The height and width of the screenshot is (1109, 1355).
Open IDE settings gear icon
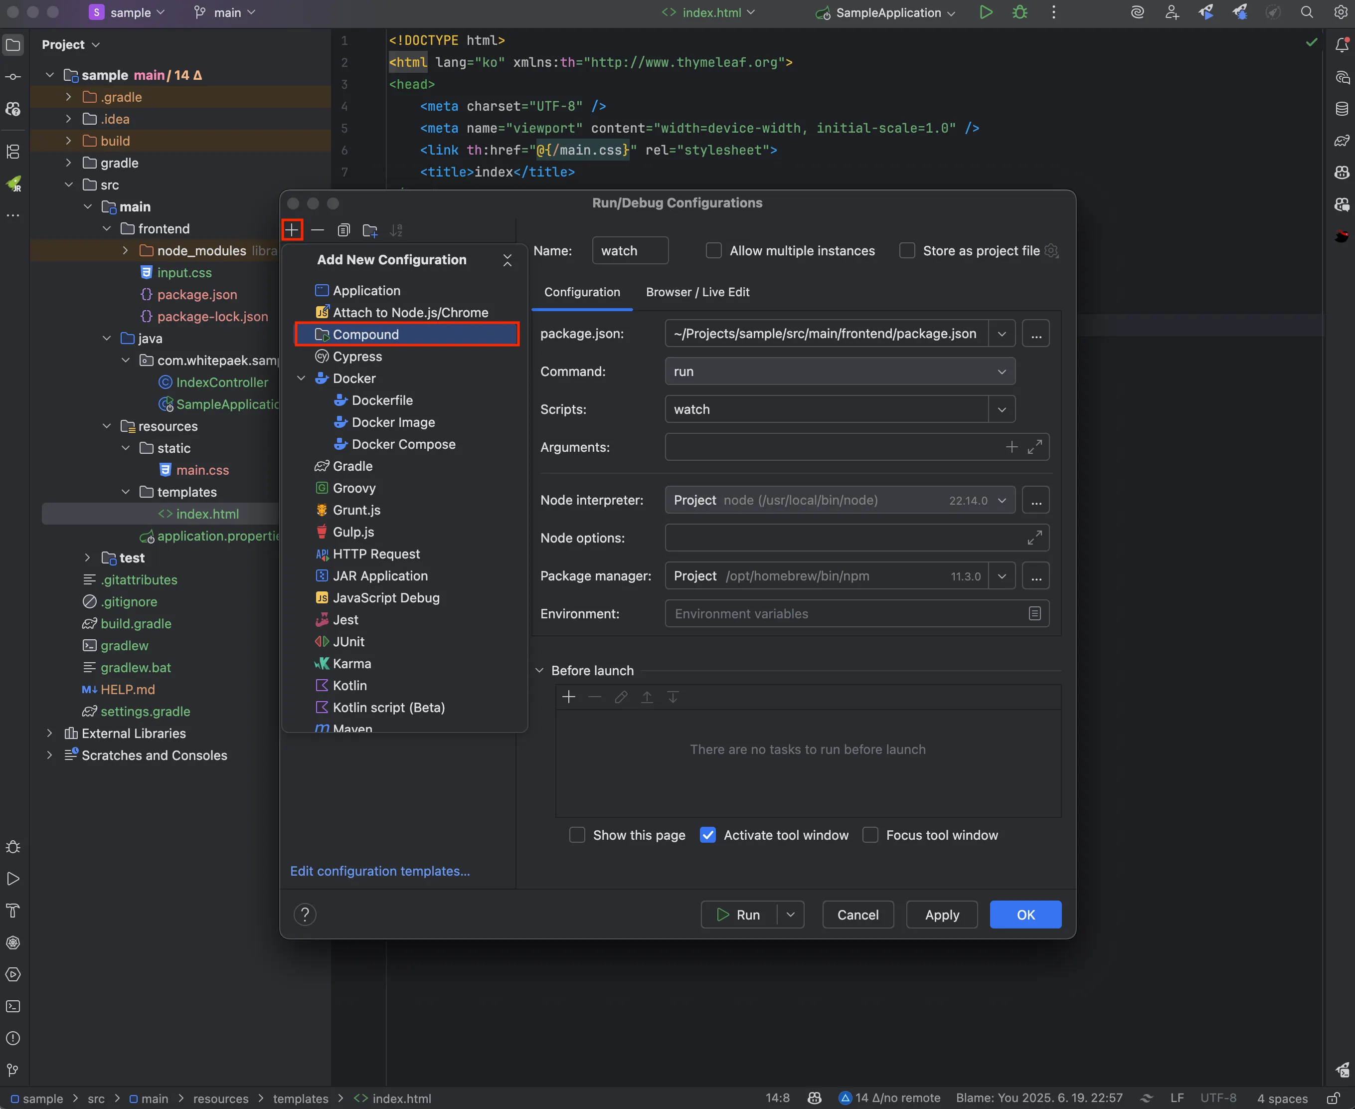(1341, 12)
